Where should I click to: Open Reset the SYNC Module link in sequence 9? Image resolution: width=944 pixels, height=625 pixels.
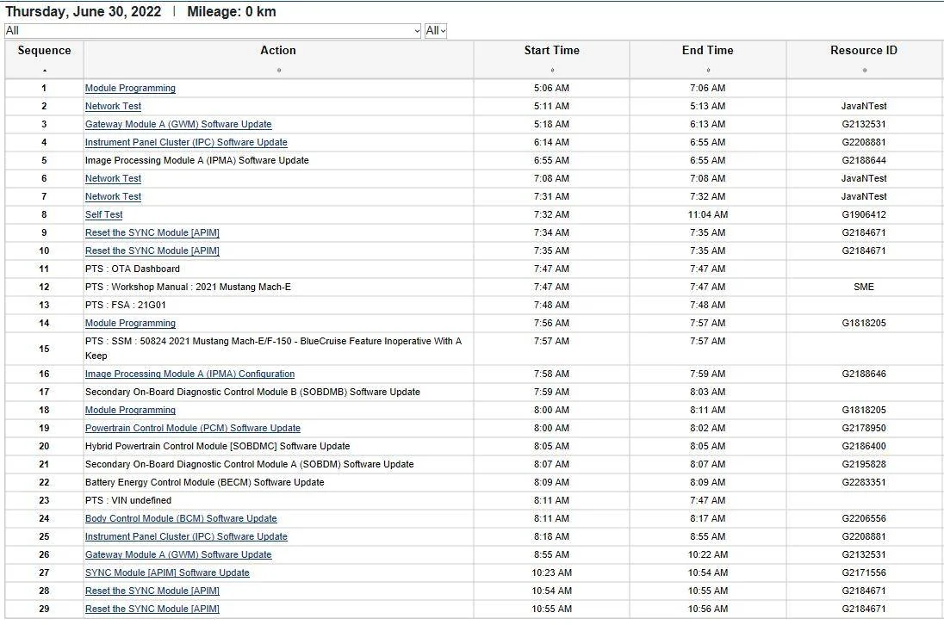click(152, 232)
